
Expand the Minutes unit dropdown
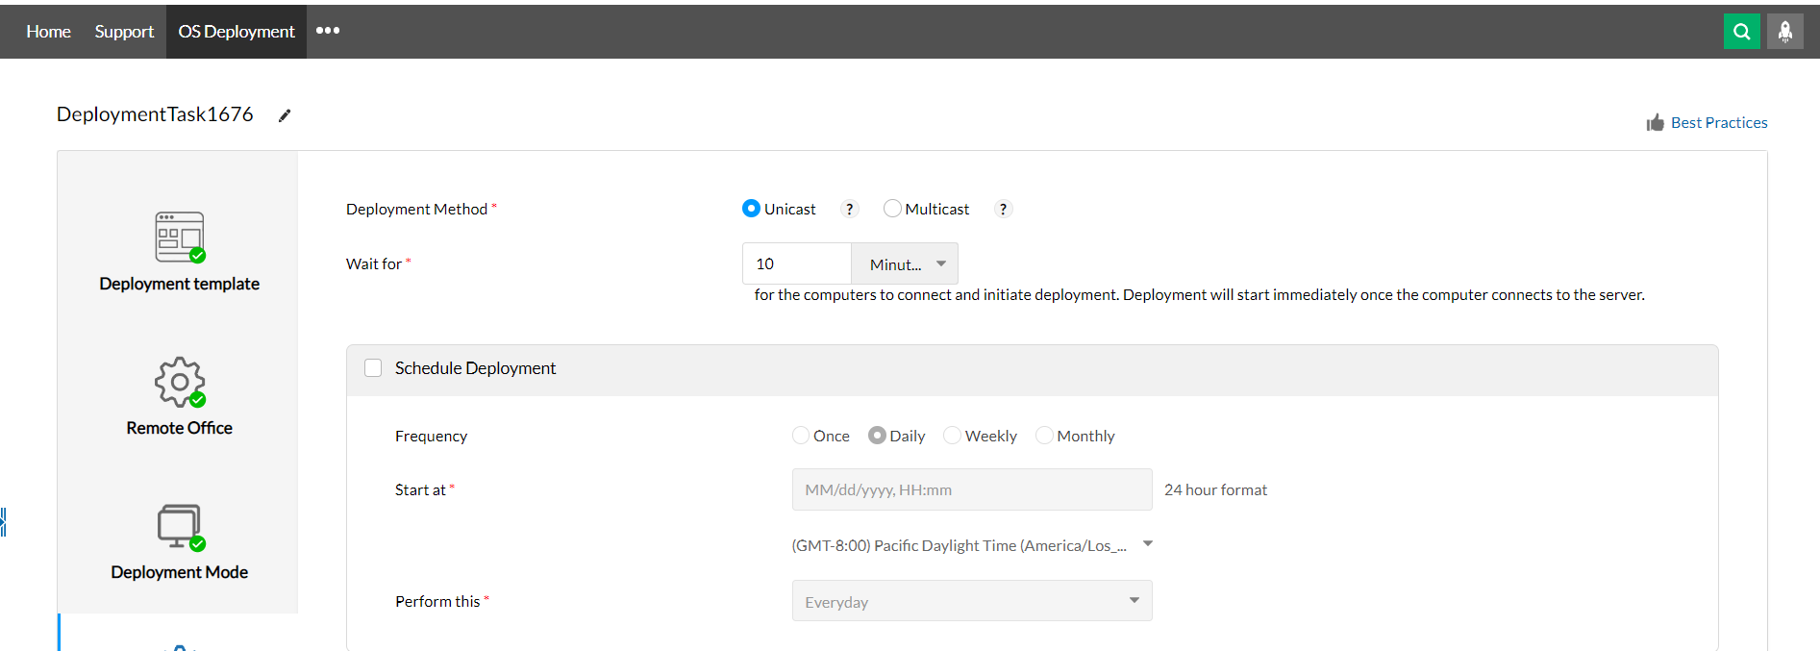905,263
